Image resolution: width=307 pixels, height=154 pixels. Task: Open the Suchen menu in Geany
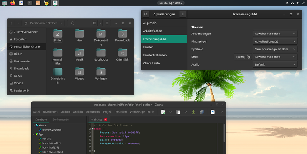tap(65, 112)
